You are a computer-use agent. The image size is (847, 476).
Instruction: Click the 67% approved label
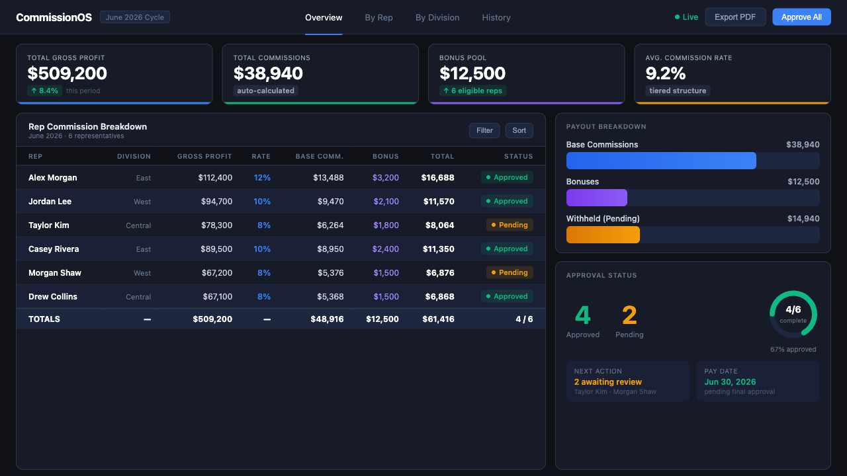pyautogui.click(x=793, y=349)
